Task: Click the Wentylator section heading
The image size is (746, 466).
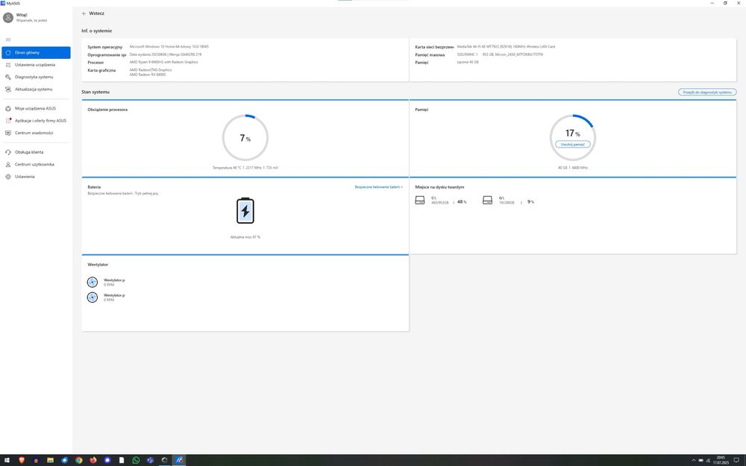Action: [98, 265]
